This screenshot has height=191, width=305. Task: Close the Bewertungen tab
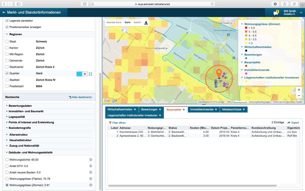(160, 110)
